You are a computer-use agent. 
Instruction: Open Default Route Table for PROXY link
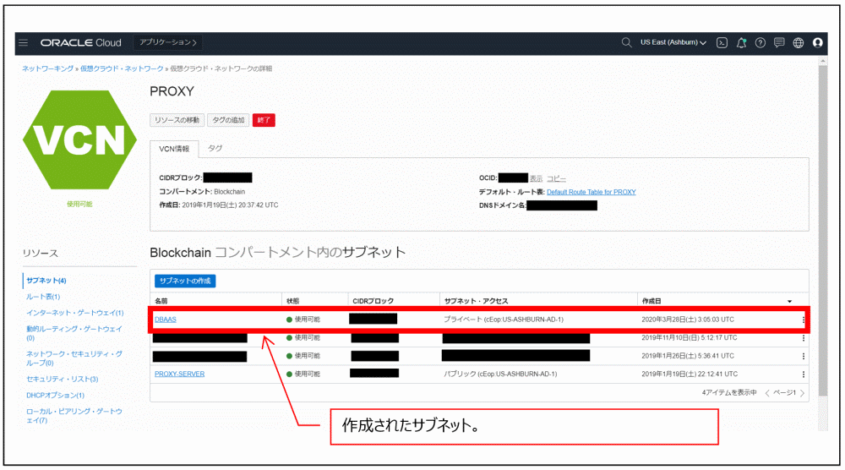pyautogui.click(x=591, y=193)
